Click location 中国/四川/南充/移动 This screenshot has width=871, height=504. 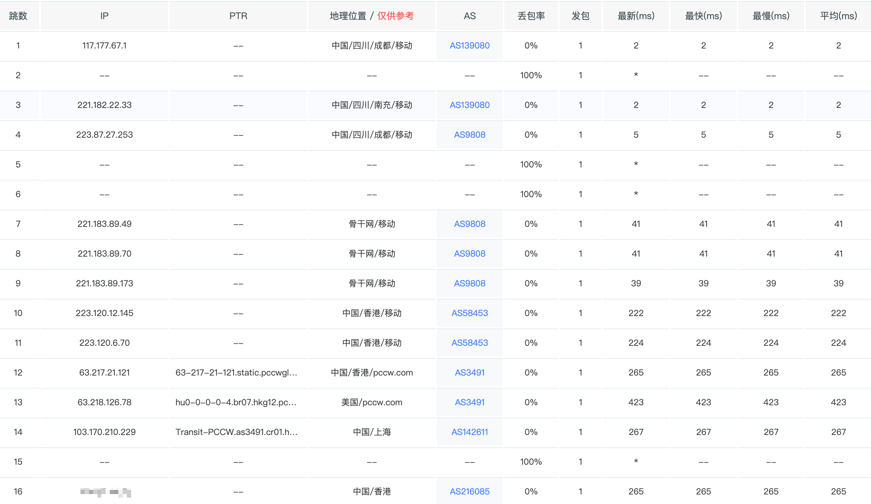pyautogui.click(x=372, y=105)
